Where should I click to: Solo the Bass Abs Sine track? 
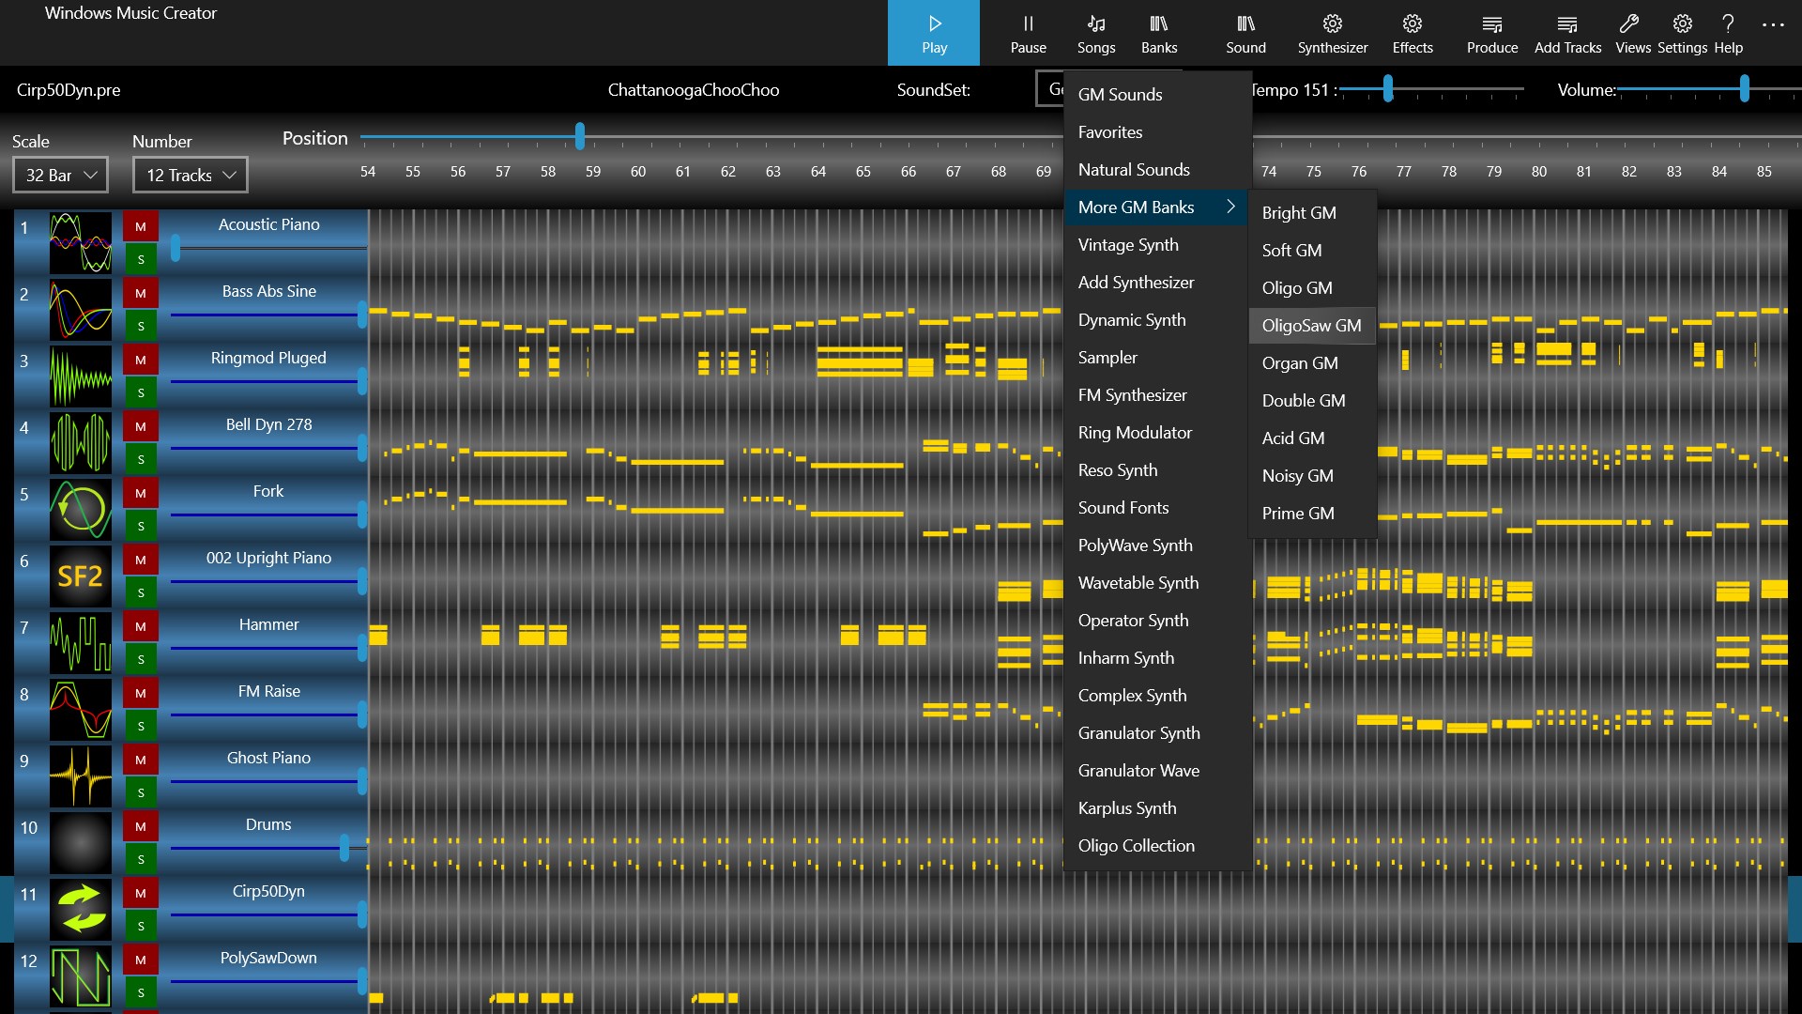point(141,326)
